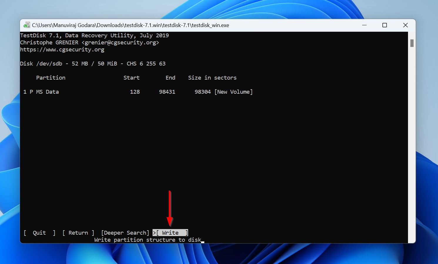Click the Disk /dev/sdb description line
This screenshot has width=438, height=264.
[x=93, y=63]
